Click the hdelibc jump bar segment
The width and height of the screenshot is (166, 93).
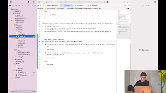[40, 8]
